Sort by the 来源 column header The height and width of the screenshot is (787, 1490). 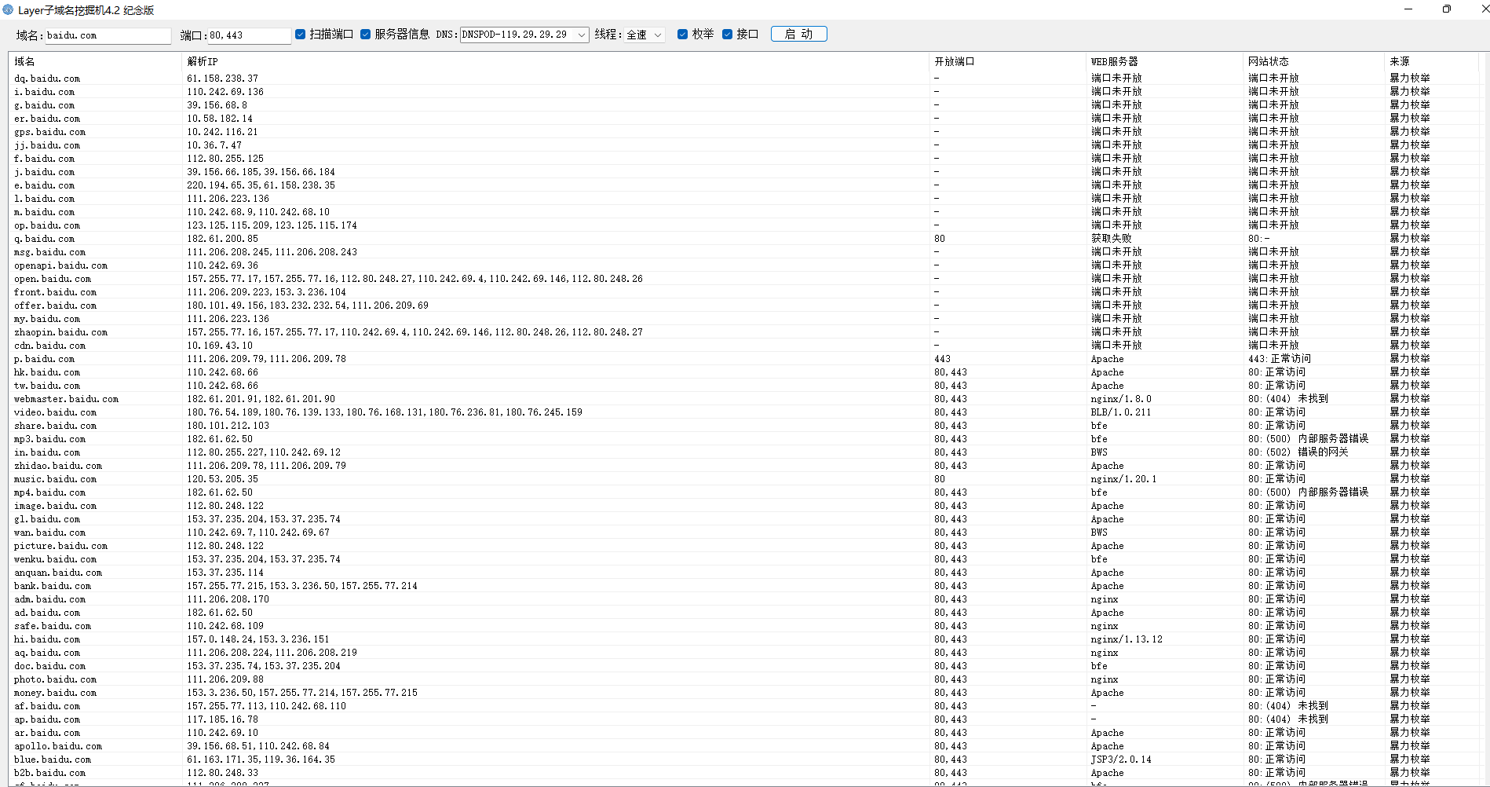tap(1432, 61)
